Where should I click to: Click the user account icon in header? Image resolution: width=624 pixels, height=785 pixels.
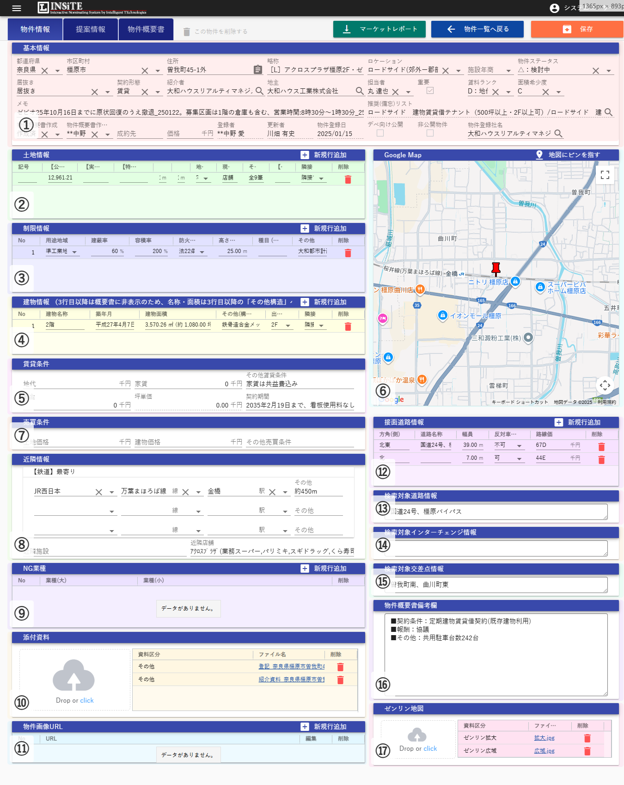554,8
